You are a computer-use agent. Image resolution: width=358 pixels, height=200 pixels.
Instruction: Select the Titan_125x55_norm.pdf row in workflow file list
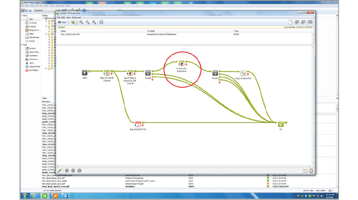pyautogui.click(x=184, y=34)
